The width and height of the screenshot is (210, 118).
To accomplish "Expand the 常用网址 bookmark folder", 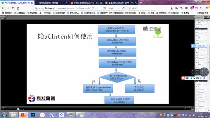I will [x=131, y=13].
